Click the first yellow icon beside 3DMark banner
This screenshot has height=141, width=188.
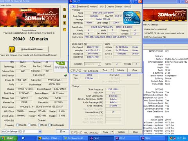(x=65, y=9)
